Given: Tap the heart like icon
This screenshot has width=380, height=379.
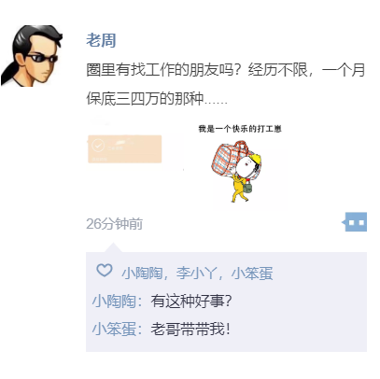Looking at the screenshot, I should tap(105, 271).
